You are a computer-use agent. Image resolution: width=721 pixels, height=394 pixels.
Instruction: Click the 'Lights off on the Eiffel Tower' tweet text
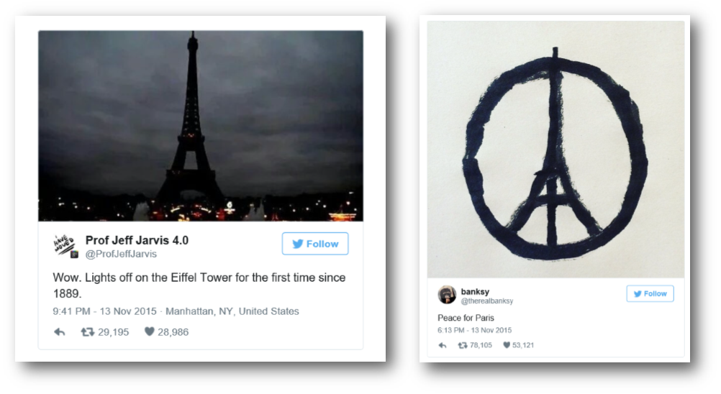199,285
